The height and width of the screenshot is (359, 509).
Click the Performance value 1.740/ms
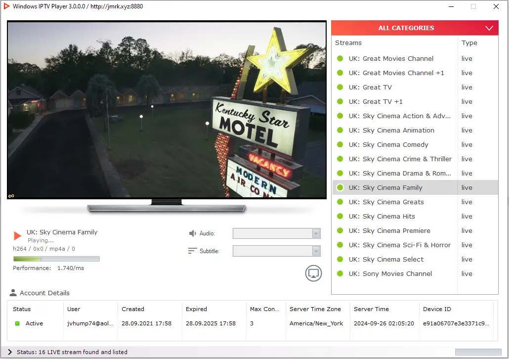point(71,268)
